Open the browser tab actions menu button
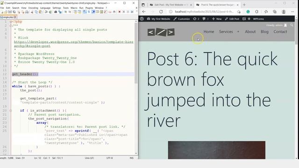 pyautogui.click(x=143, y=5)
